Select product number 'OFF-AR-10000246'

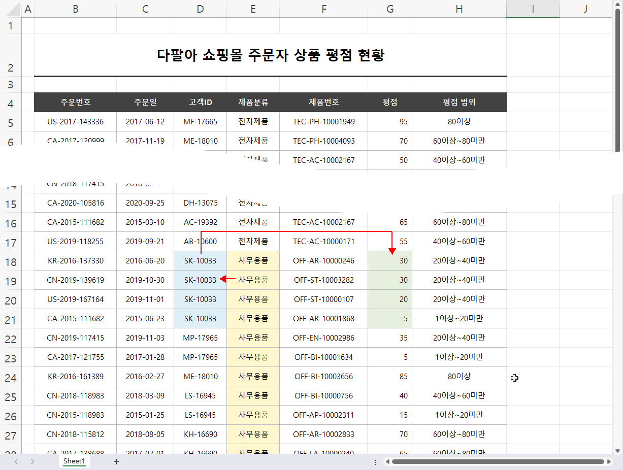(x=323, y=261)
